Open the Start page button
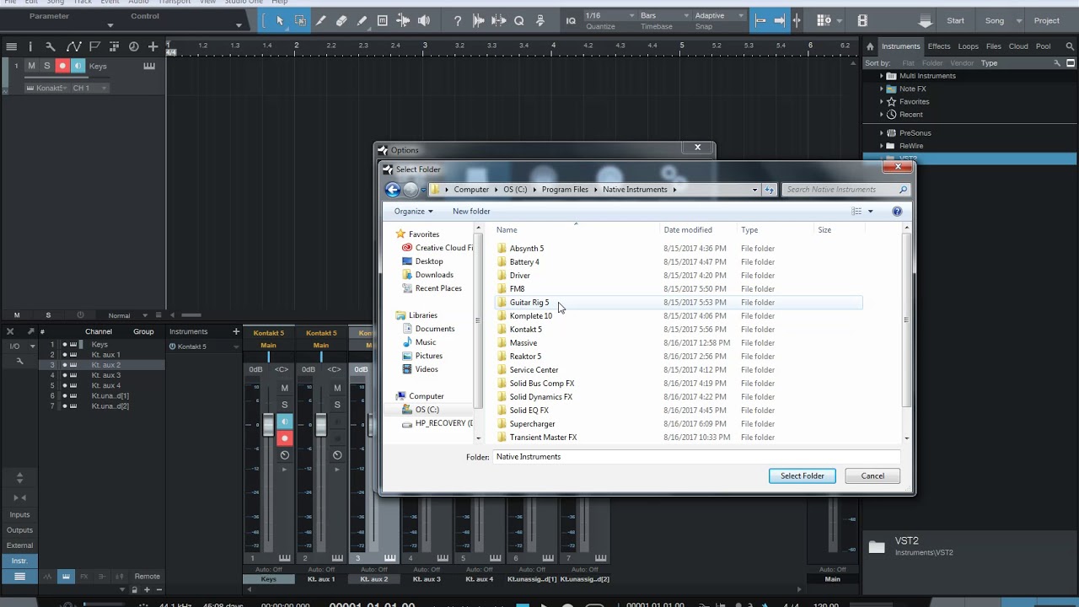This screenshot has width=1079, height=607. pos(955,20)
